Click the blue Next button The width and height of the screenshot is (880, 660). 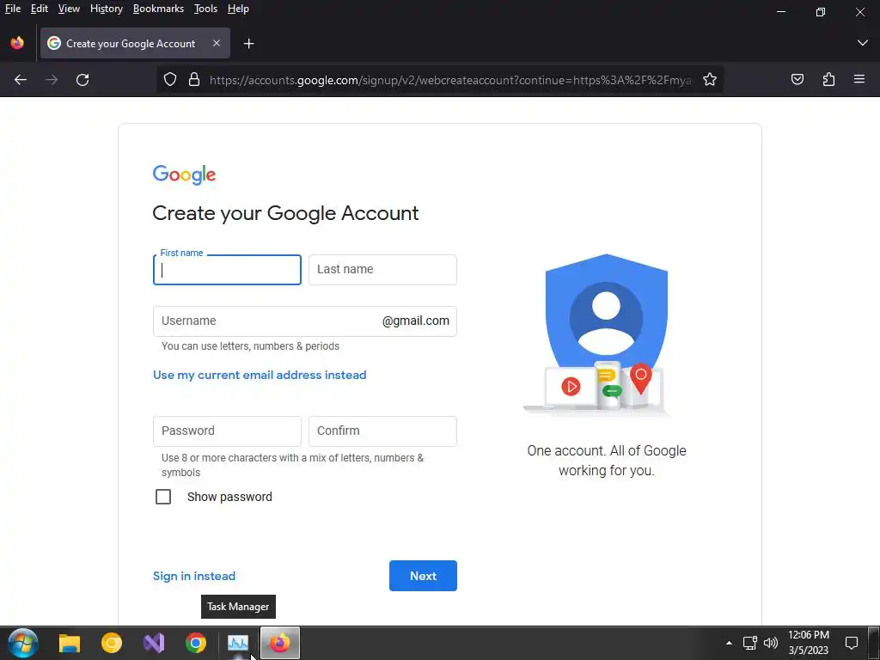pos(423,576)
